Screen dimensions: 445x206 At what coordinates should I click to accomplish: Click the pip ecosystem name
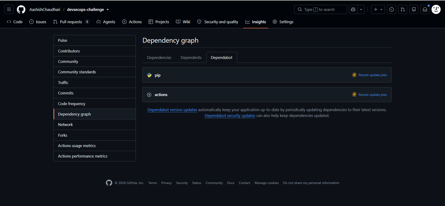[x=158, y=75]
